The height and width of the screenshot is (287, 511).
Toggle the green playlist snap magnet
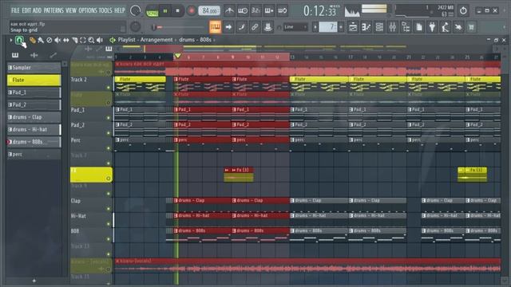pos(19,40)
